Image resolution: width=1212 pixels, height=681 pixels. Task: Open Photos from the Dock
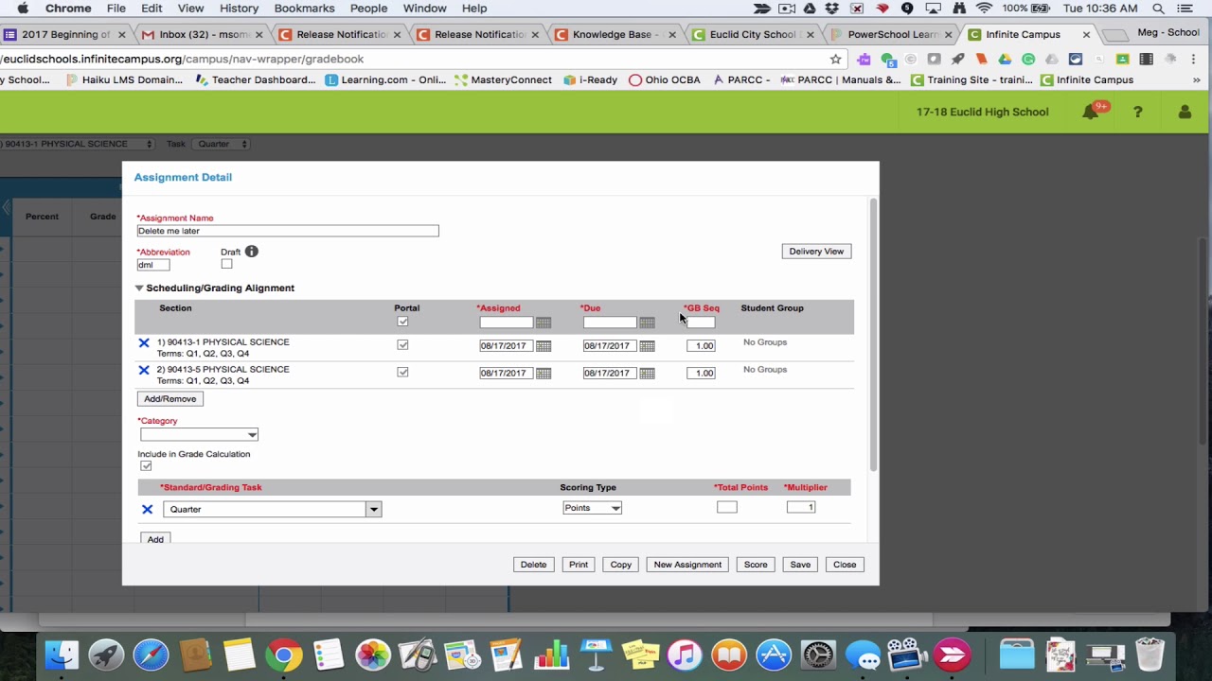tap(372, 655)
